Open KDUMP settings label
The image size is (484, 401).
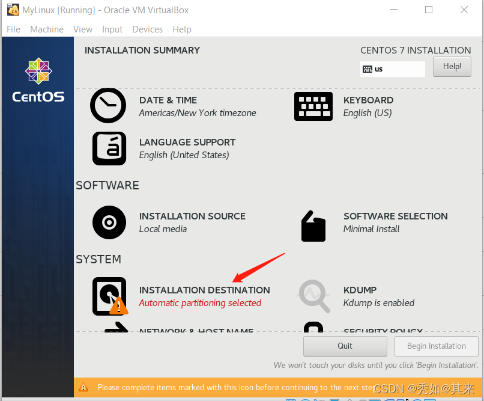point(360,290)
